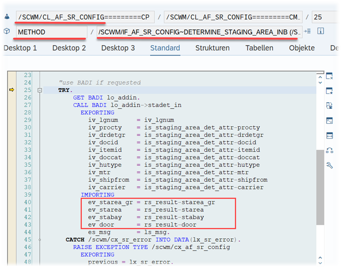This screenshot has width=341, height=268.
Task: Click line number 26 in the gutter
Action: click(28, 97)
